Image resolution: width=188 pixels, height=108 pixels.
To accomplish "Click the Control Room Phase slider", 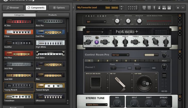I will [x=118, y=68].
